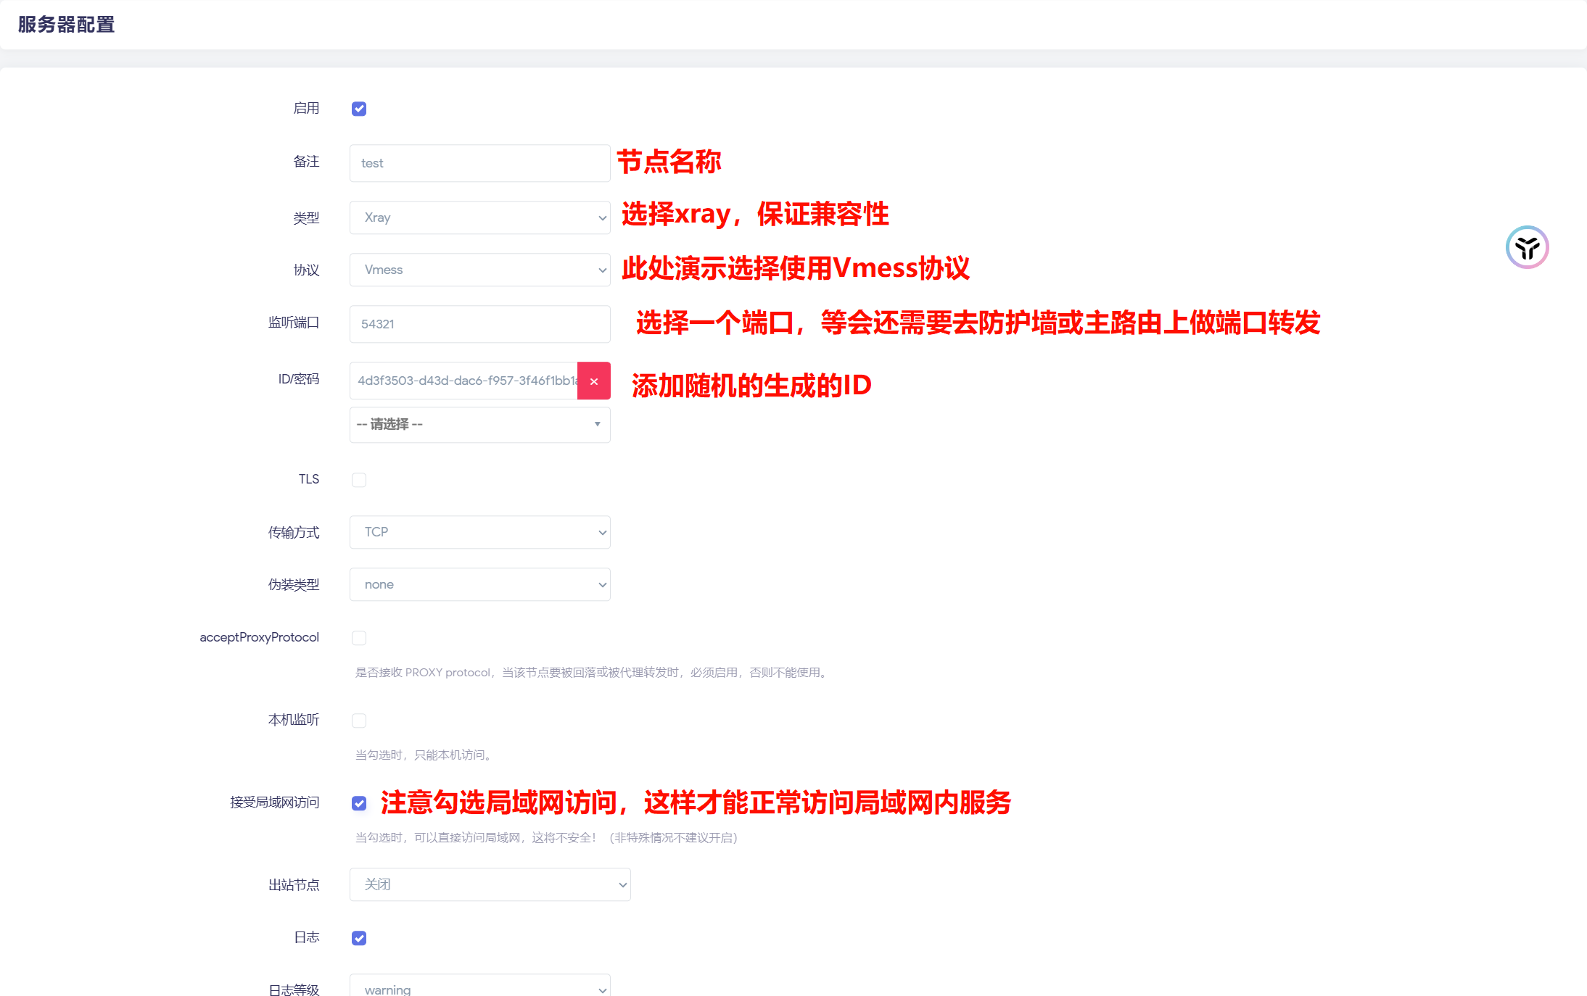
Task: Enable the 本机监听 local listen checkbox
Action: pos(359,721)
